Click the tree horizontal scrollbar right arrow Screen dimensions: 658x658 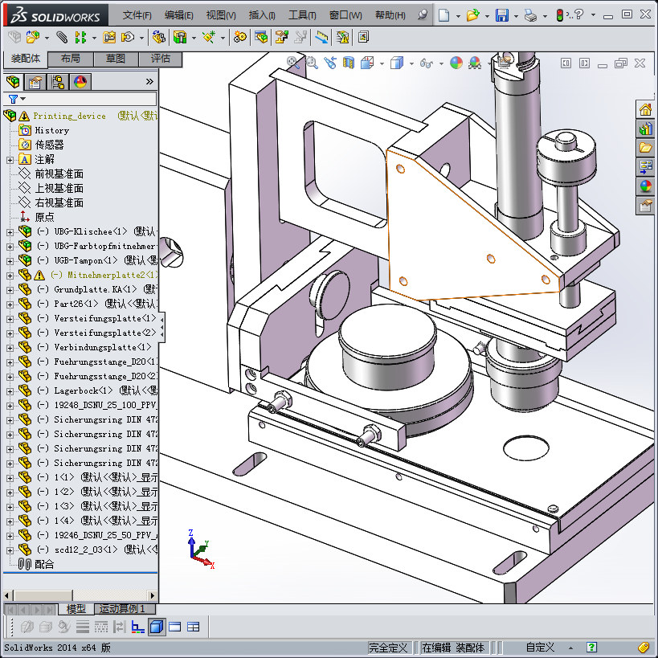153,595
